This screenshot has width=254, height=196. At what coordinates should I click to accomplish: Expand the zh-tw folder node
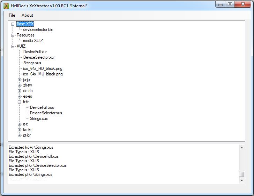[x=20, y=85]
